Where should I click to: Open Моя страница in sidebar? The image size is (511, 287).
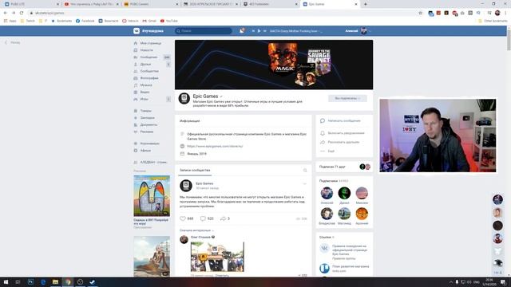tap(151, 43)
